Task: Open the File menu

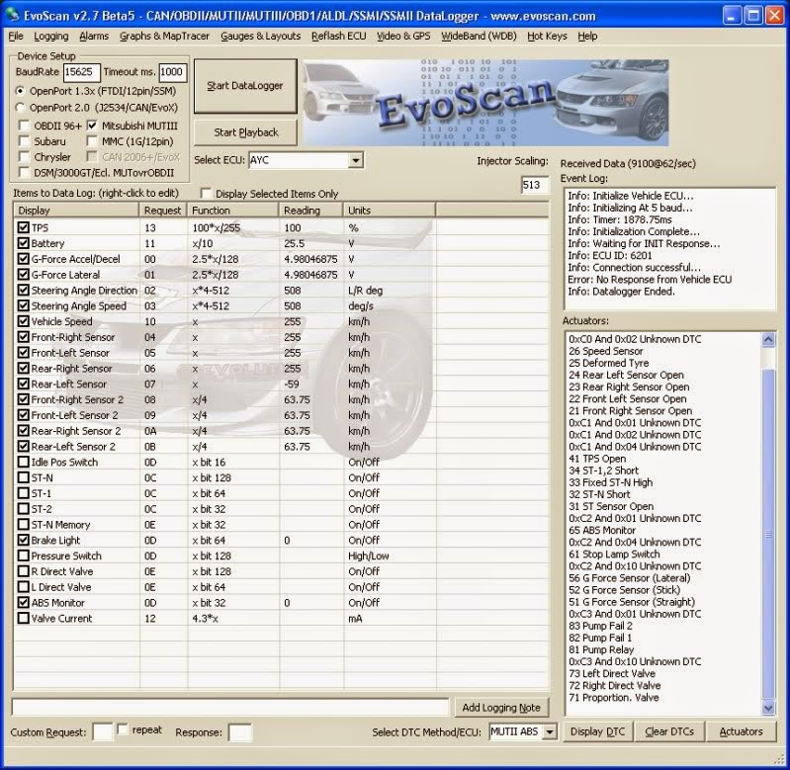Action: click(x=16, y=37)
